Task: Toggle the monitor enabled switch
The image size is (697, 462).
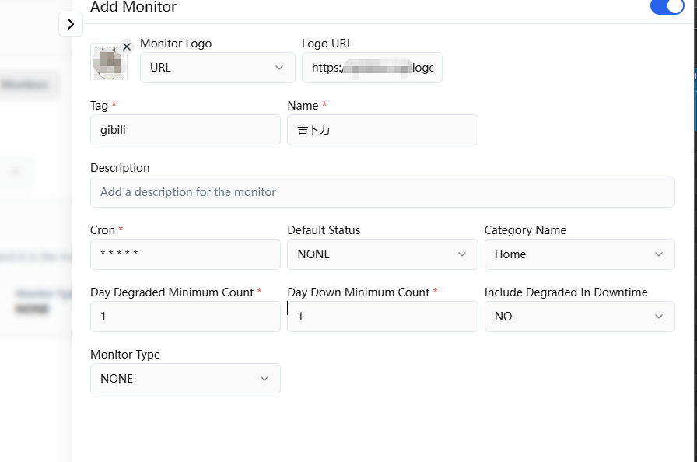Action: click(667, 6)
